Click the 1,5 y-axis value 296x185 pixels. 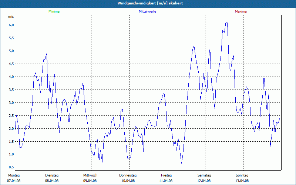(x=11, y=141)
